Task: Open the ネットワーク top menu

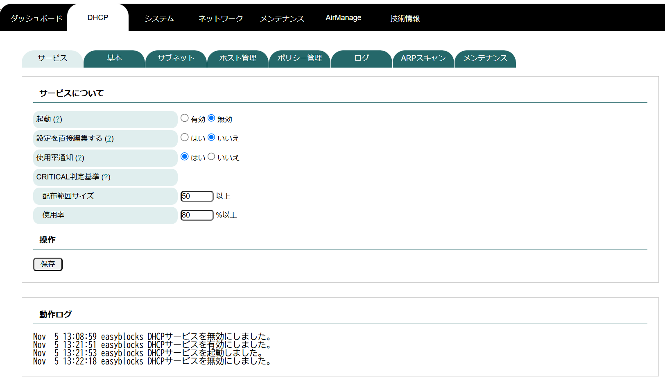Action: click(221, 18)
